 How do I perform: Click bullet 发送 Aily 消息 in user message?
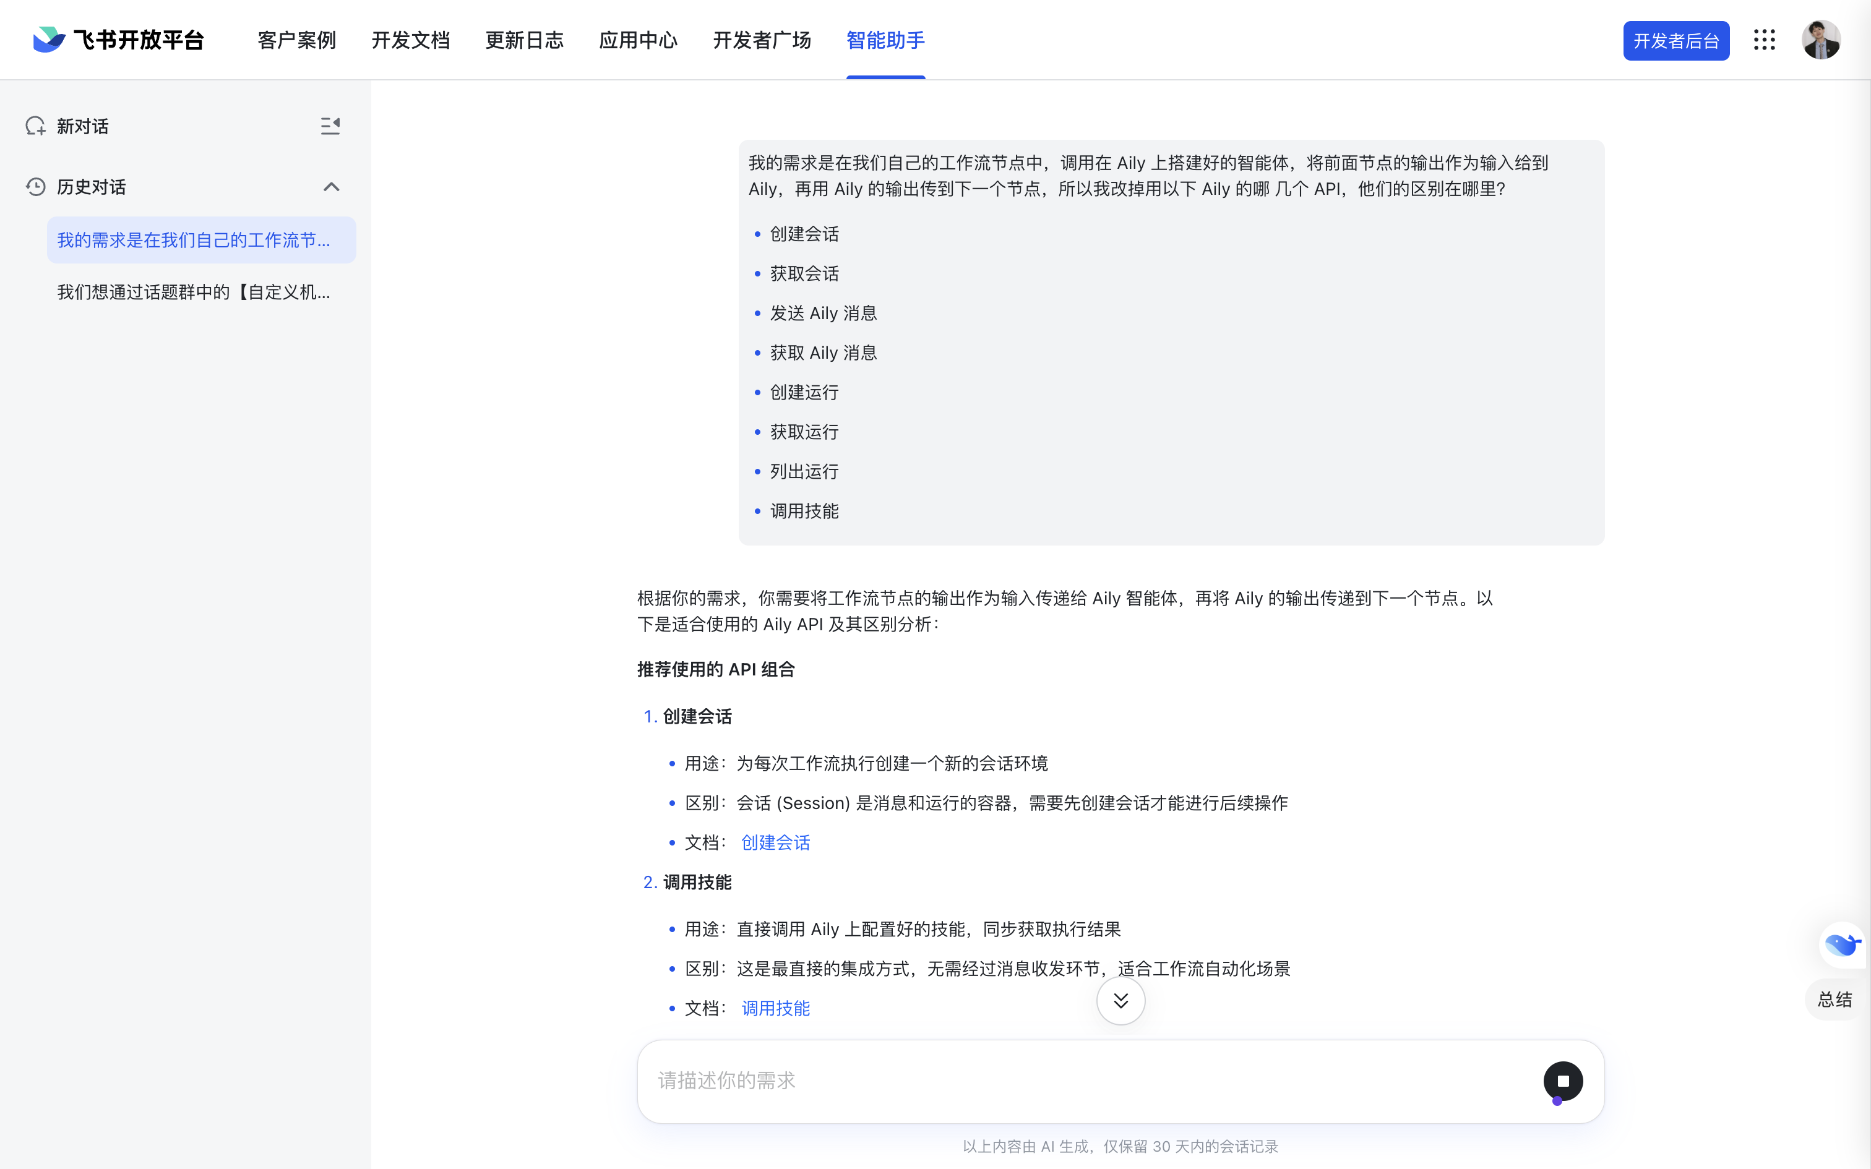click(824, 312)
